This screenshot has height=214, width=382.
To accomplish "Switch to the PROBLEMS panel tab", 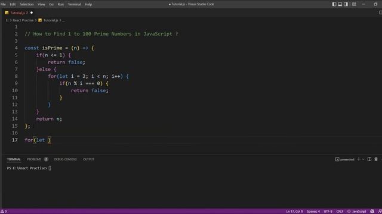I will point(34,159).
